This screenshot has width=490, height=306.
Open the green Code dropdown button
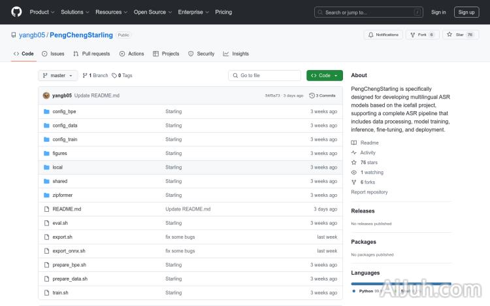[x=324, y=76]
